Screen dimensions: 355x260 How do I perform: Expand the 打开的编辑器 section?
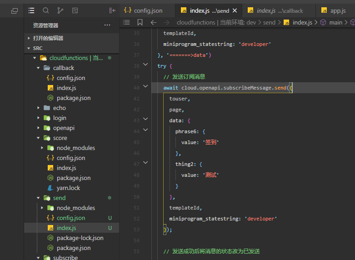71,38
